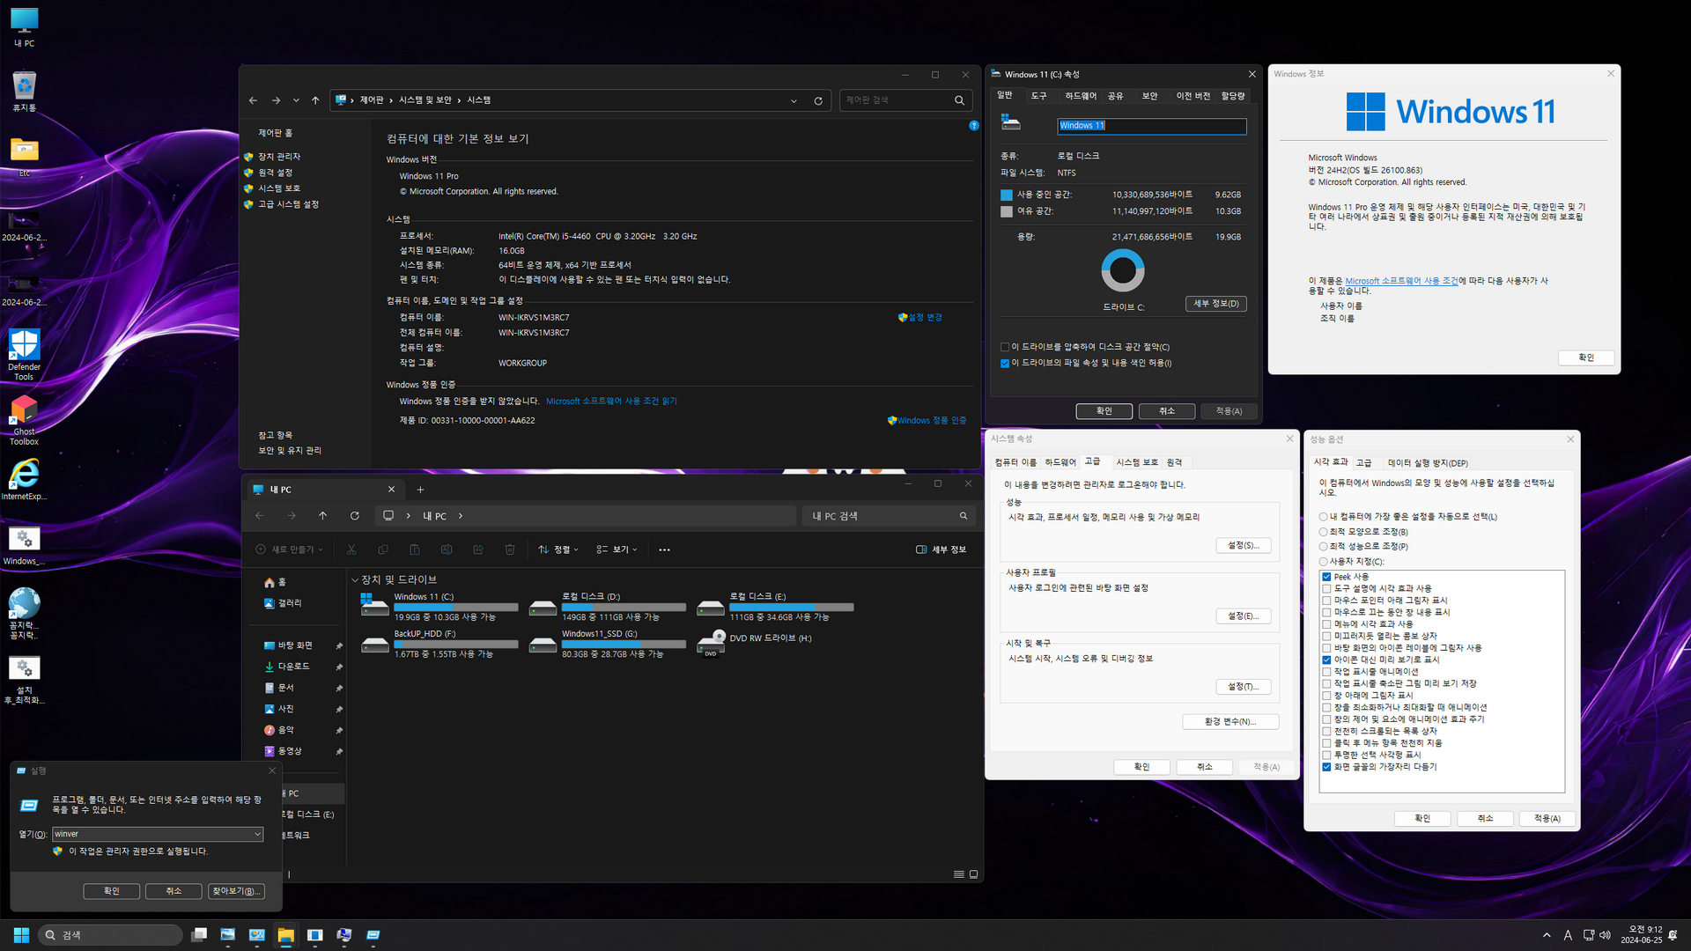This screenshot has height=951, width=1691.
Task: Expand the 보기 view dropdown in Explorer
Action: coord(617,549)
